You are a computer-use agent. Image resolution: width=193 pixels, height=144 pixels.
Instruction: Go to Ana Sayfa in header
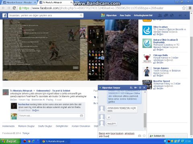125,16
